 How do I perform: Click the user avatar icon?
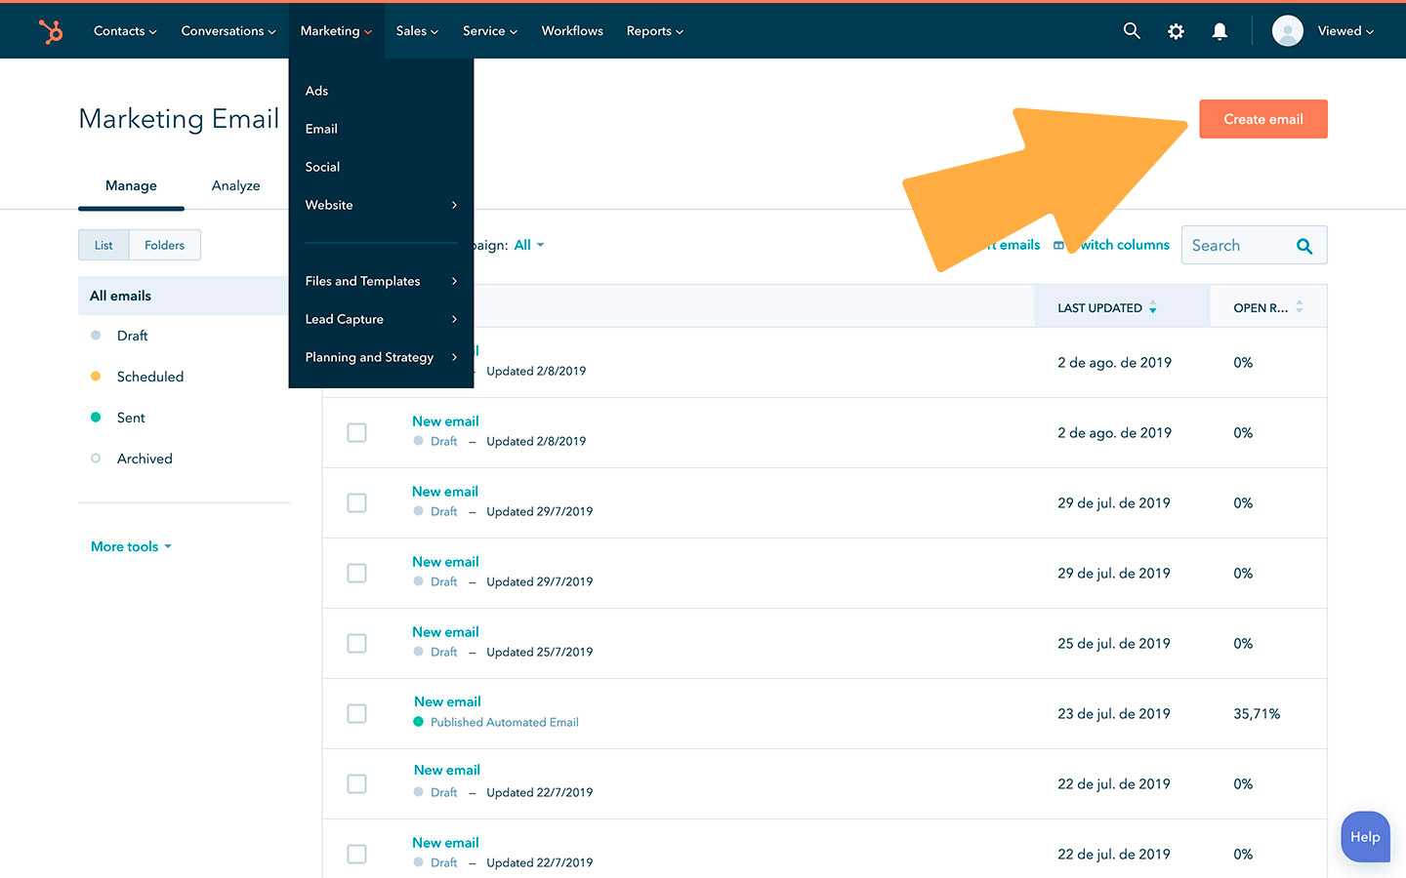(1288, 31)
